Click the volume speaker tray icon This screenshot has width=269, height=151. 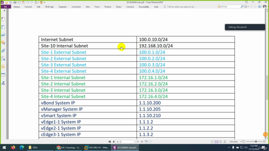[246, 147]
